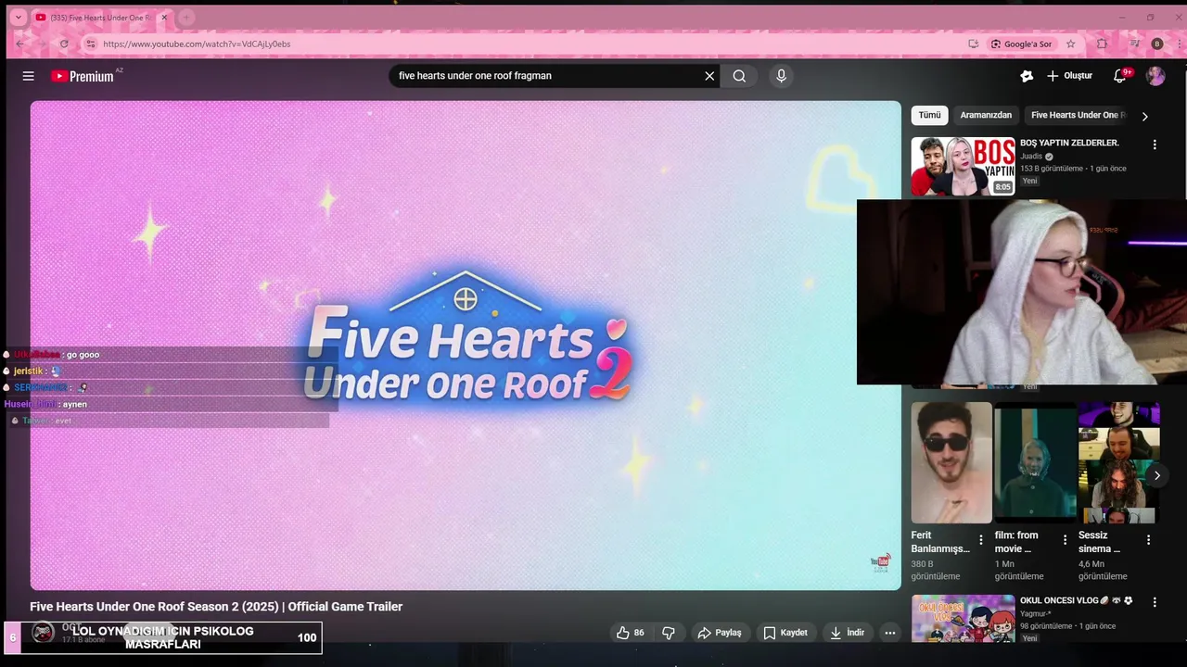Screen dimensions: 1187x667
Task: Open options for Ferit Banlanmış short
Action: (x=981, y=540)
